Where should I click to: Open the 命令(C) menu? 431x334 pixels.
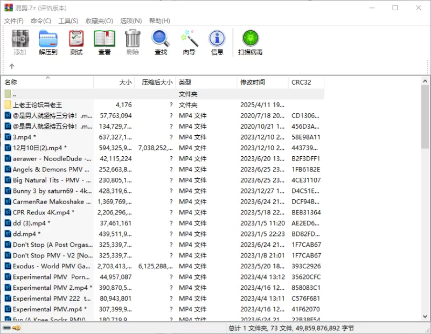tap(41, 21)
